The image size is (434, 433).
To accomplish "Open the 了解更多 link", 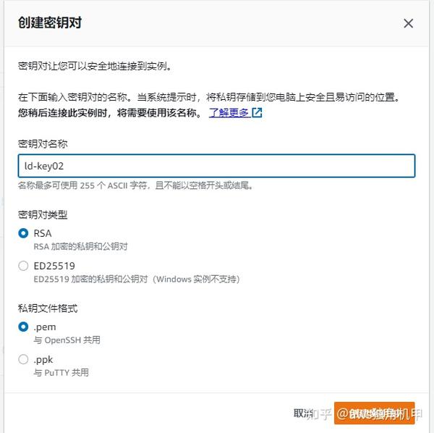I will 229,113.
